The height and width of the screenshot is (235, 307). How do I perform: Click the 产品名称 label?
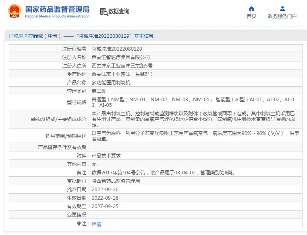77,83
